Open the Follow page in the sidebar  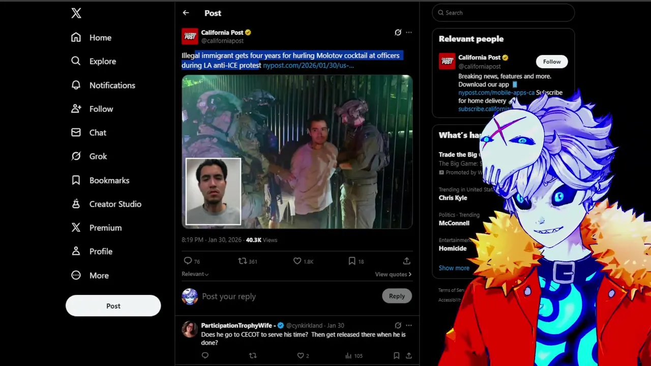click(x=92, y=109)
